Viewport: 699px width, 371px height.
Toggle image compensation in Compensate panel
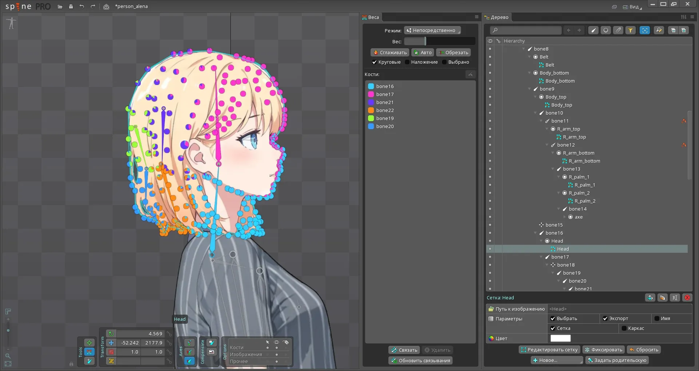212,352
